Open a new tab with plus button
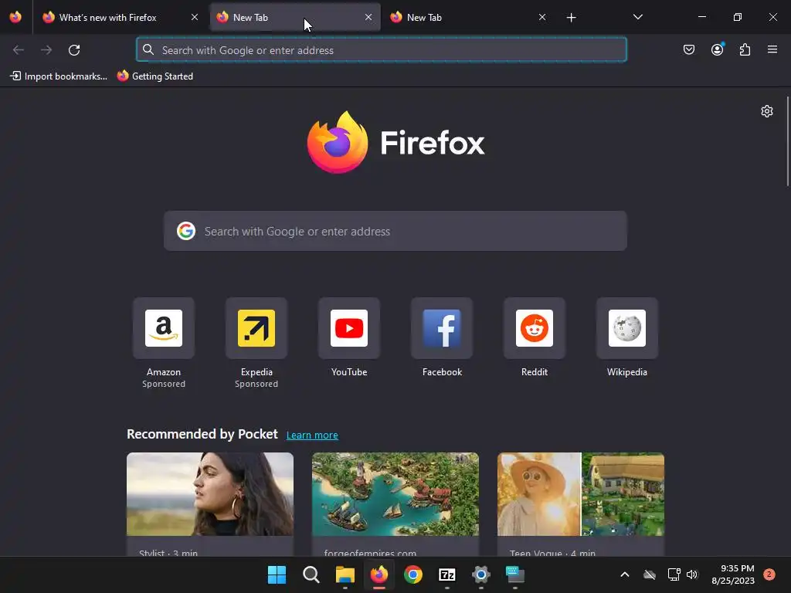791x593 pixels. pos(571,18)
